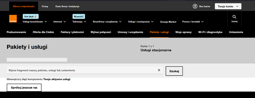Open Podsumowanie tab
The height and width of the screenshot is (98, 255).
(x=16, y=32)
